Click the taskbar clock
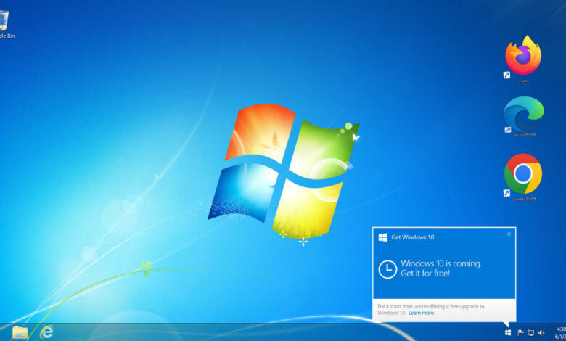 coord(561,333)
